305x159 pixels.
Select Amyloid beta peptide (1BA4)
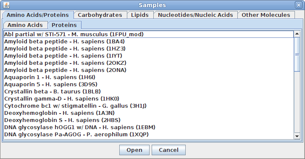[x=149, y=42]
